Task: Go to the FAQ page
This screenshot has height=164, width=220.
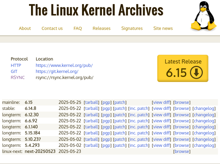Action: 78,28
